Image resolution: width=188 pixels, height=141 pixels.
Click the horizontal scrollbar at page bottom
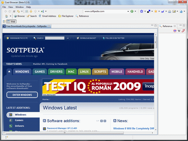(65, 133)
